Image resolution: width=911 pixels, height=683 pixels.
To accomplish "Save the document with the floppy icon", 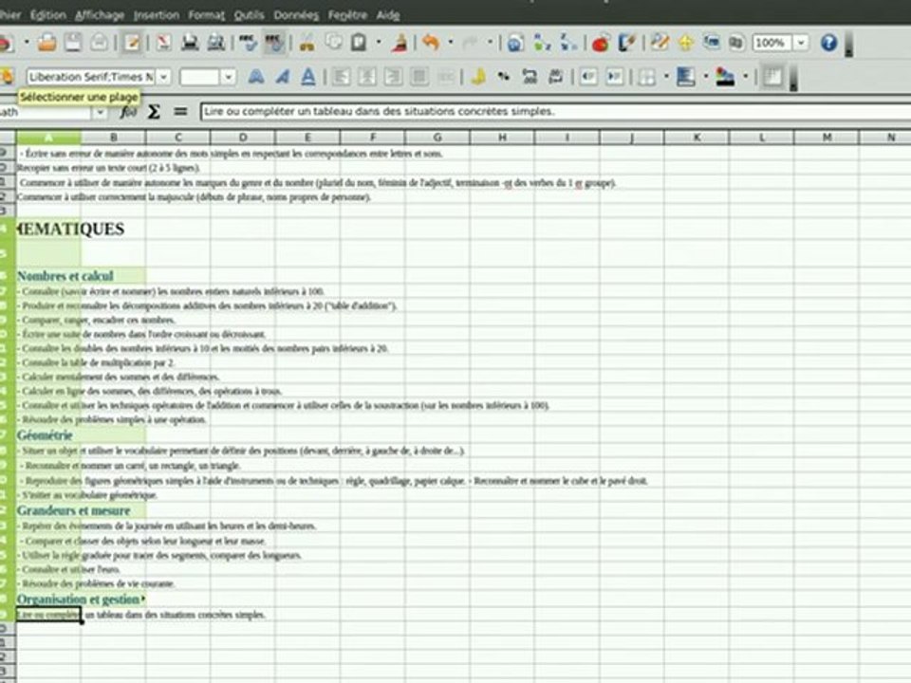I will (73, 43).
